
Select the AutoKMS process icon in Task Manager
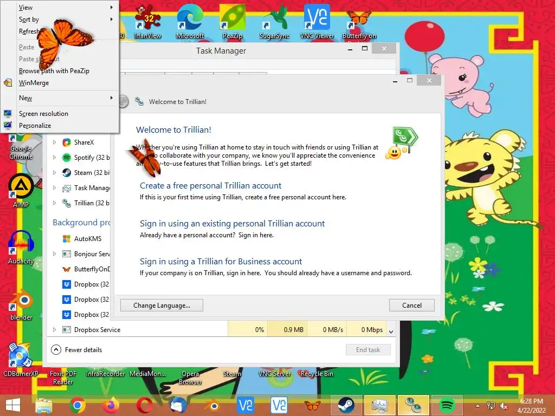(x=67, y=239)
